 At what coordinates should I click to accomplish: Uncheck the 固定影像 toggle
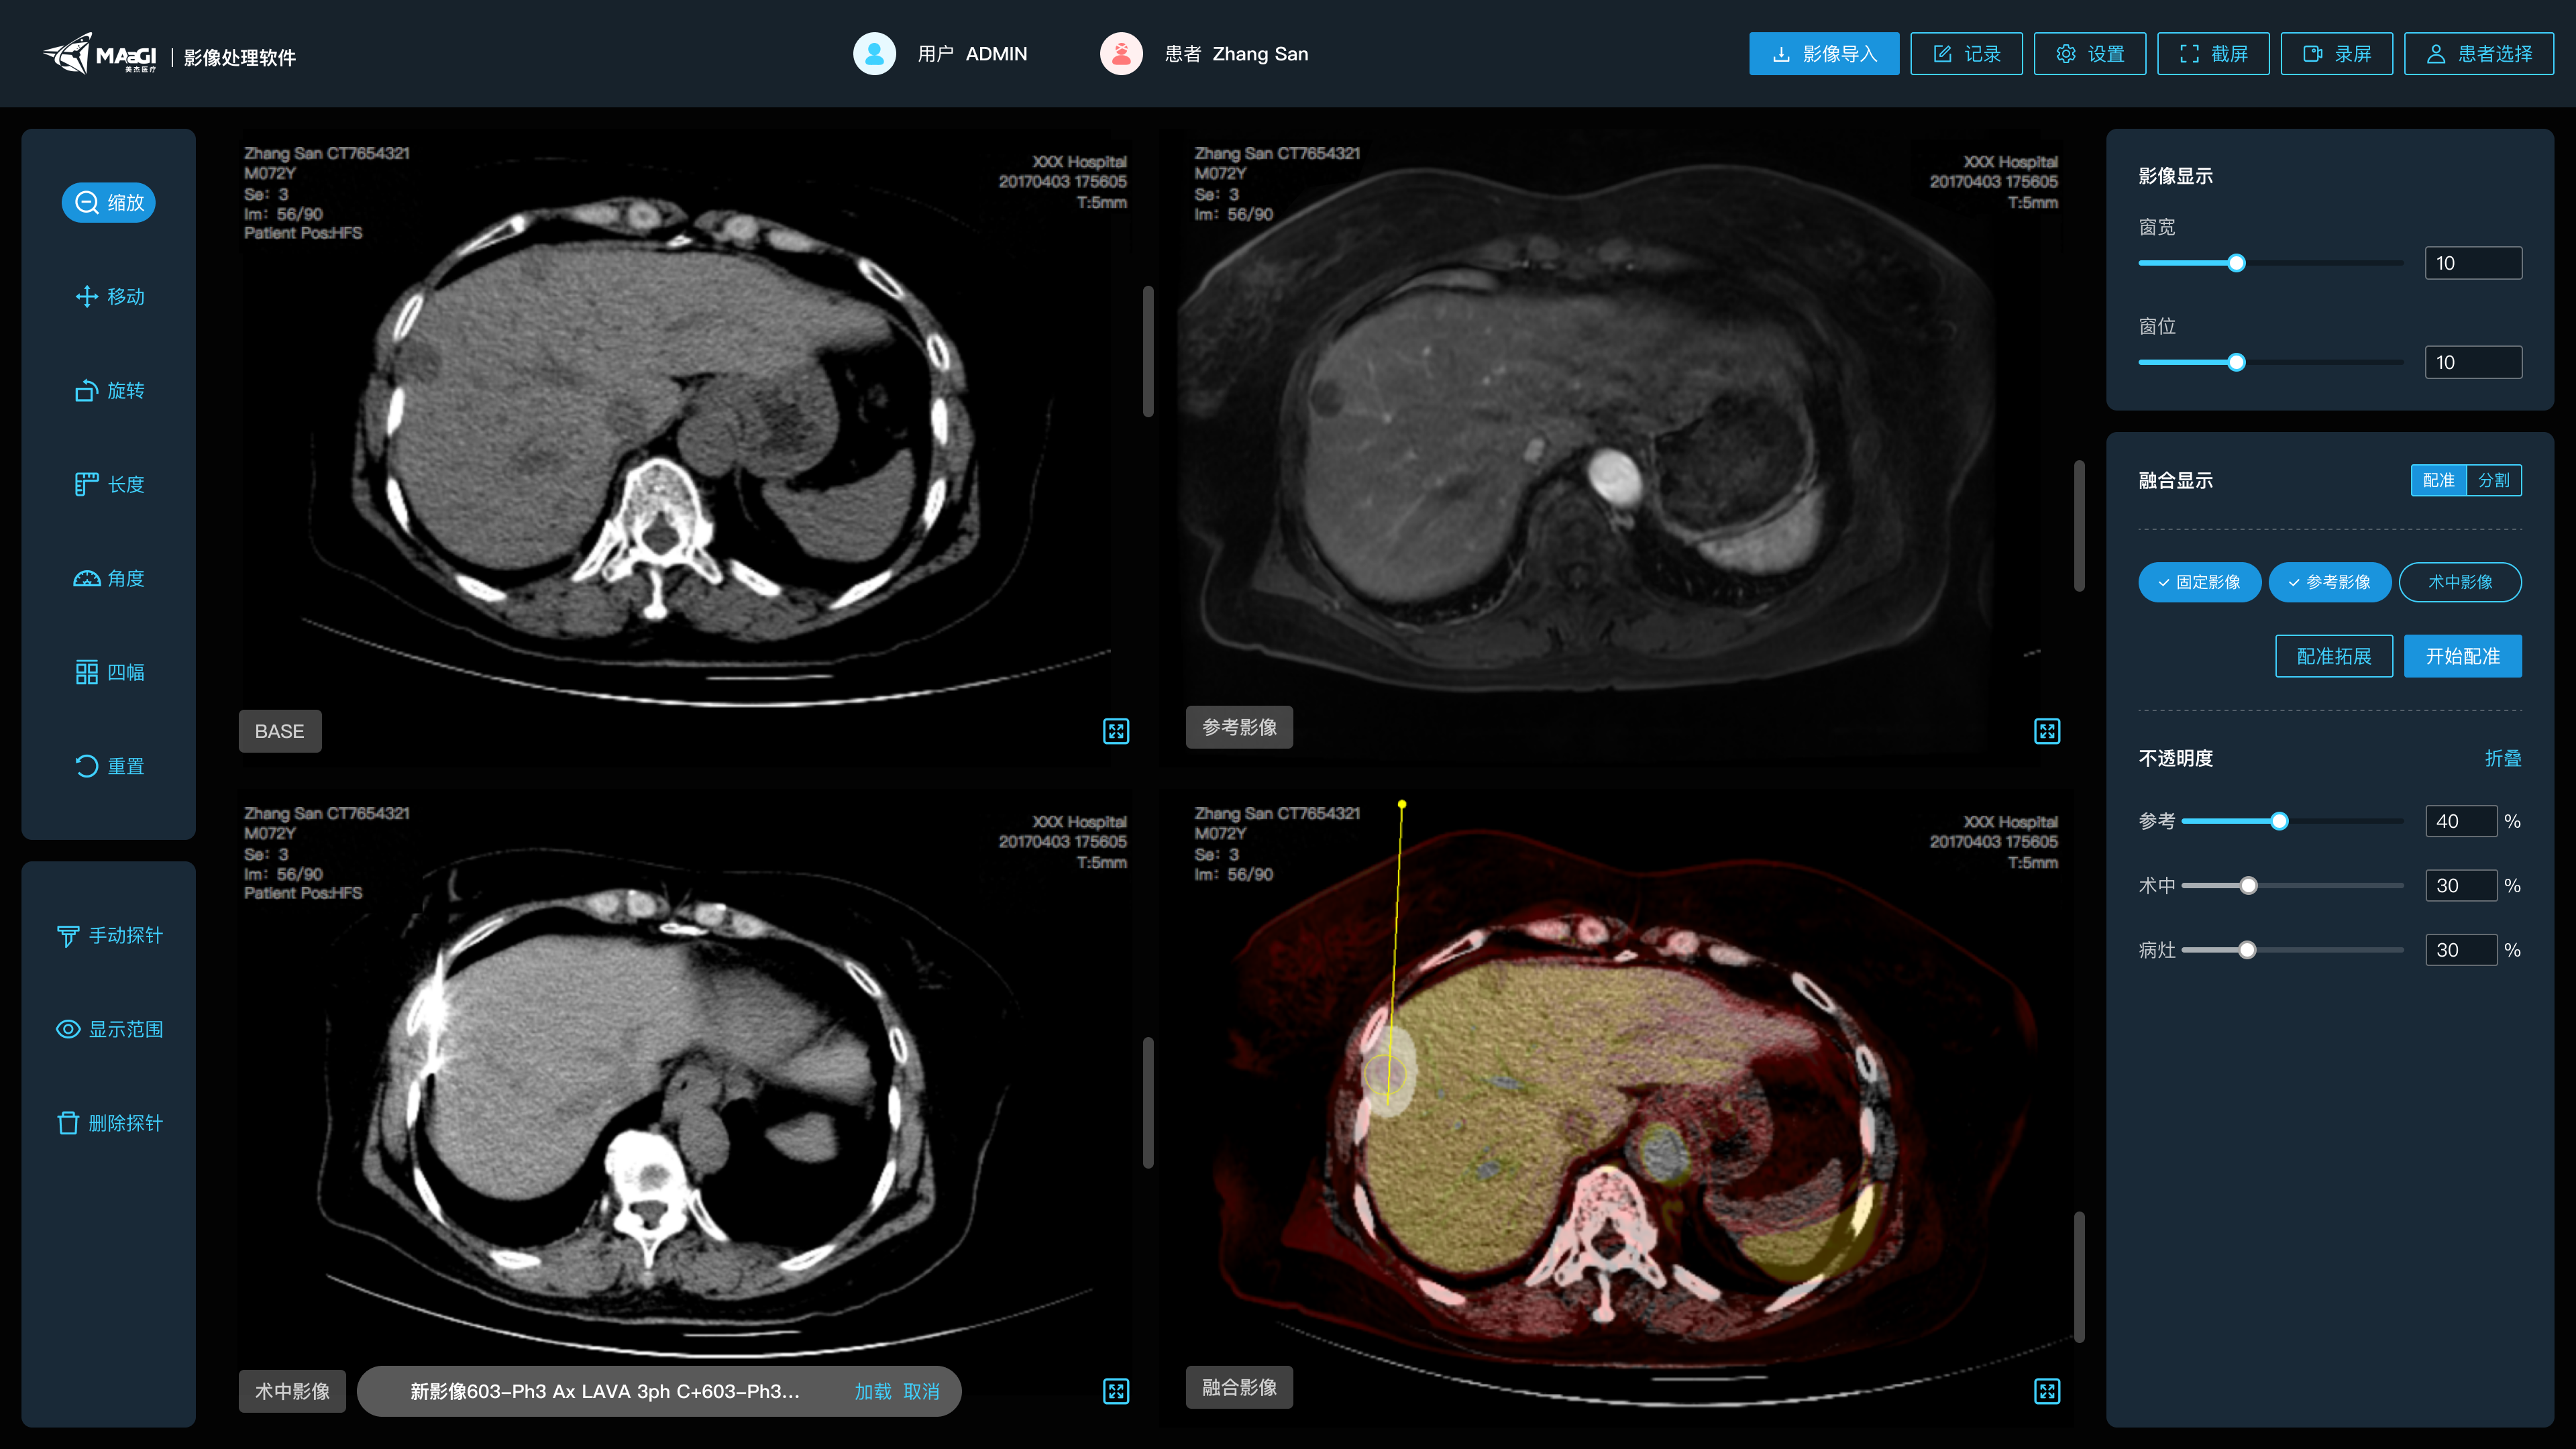point(2199,582)
